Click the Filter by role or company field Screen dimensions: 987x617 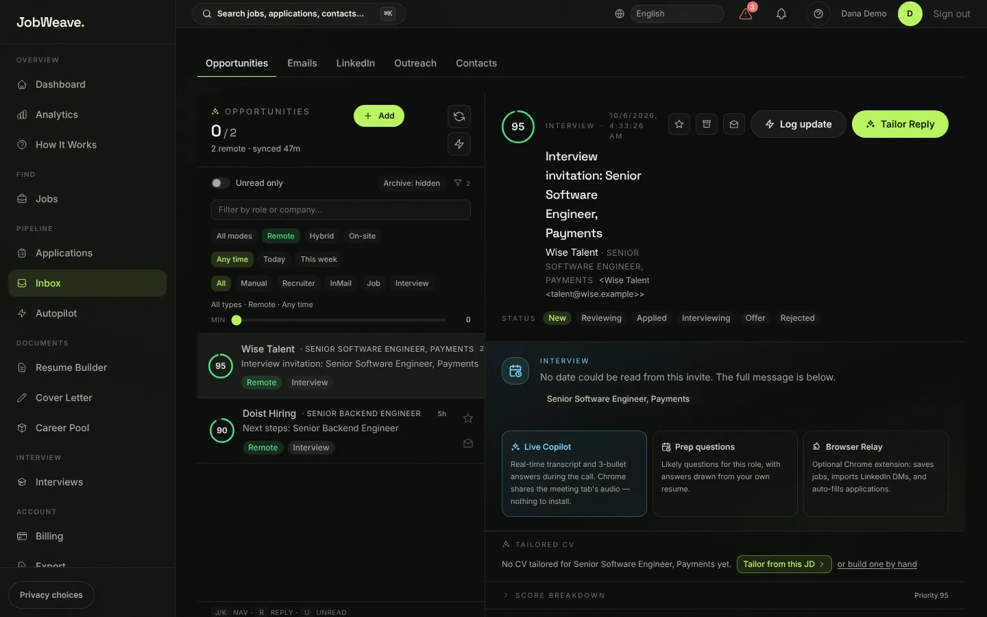pos(341,210)
